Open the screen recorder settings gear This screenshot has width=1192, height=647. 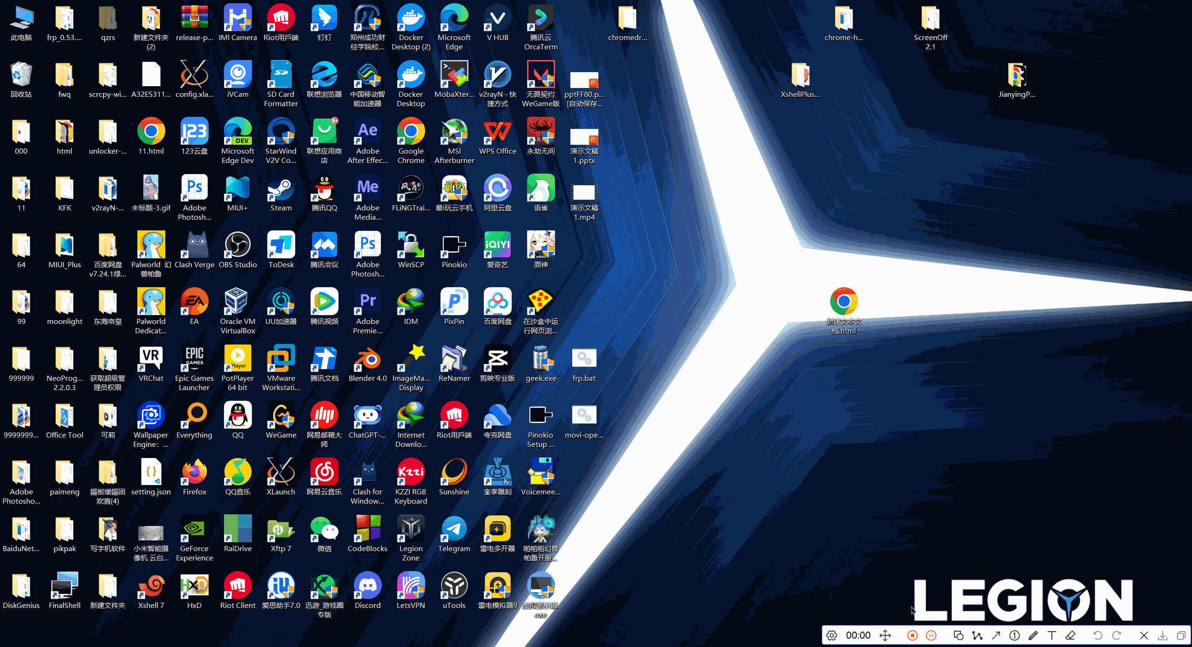coord(832,635)
